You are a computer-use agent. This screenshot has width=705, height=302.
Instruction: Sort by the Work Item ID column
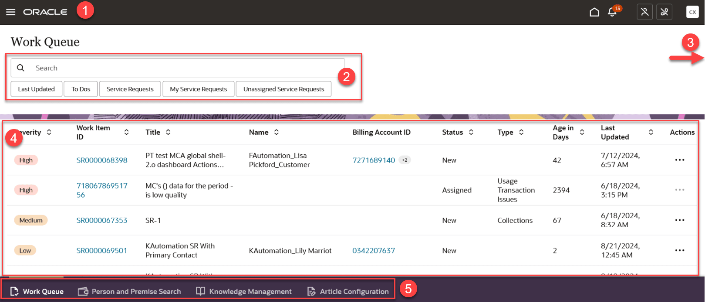click(126, 132)
